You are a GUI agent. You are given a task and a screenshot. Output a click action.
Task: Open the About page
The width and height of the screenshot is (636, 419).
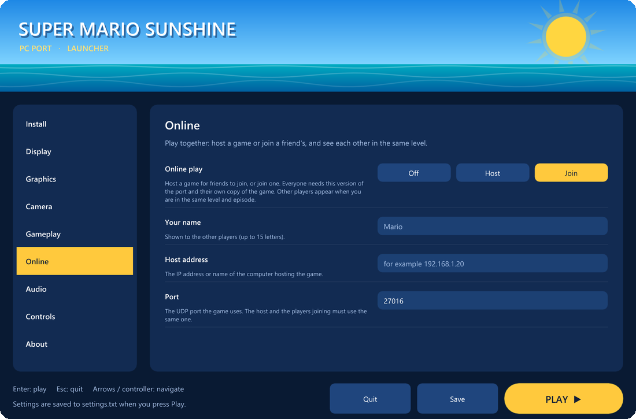[x=75, y=344]
